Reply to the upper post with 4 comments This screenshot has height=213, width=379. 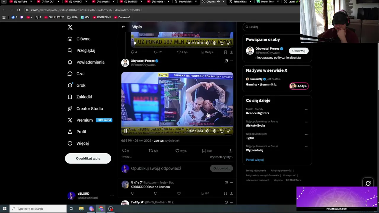pos(134,52)
